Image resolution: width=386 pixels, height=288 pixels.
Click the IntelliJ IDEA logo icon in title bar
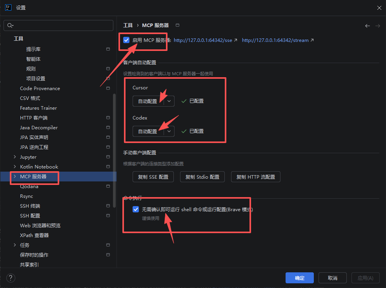click(x=8, y=7)
